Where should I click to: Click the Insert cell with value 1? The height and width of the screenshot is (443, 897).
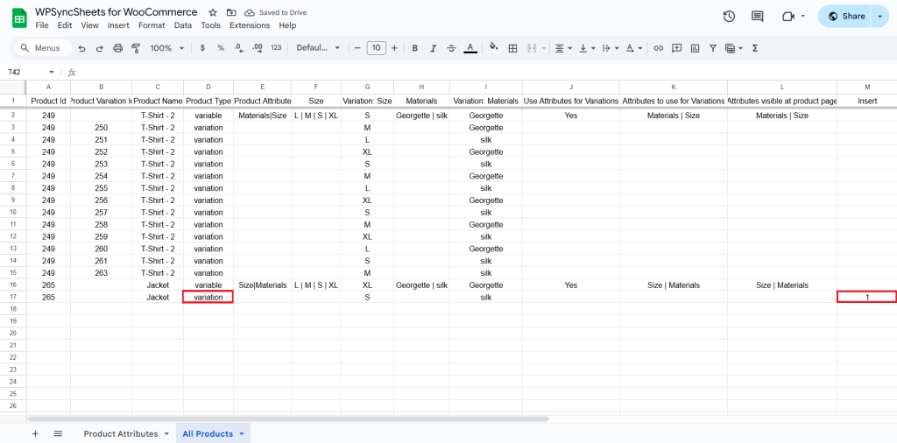point(866,297)
